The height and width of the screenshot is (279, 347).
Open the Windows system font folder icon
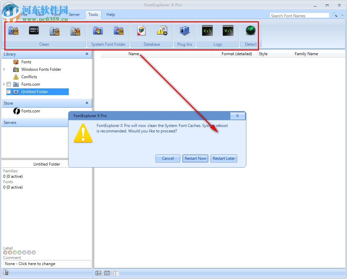pyautogui.click(x=98, y=31)
